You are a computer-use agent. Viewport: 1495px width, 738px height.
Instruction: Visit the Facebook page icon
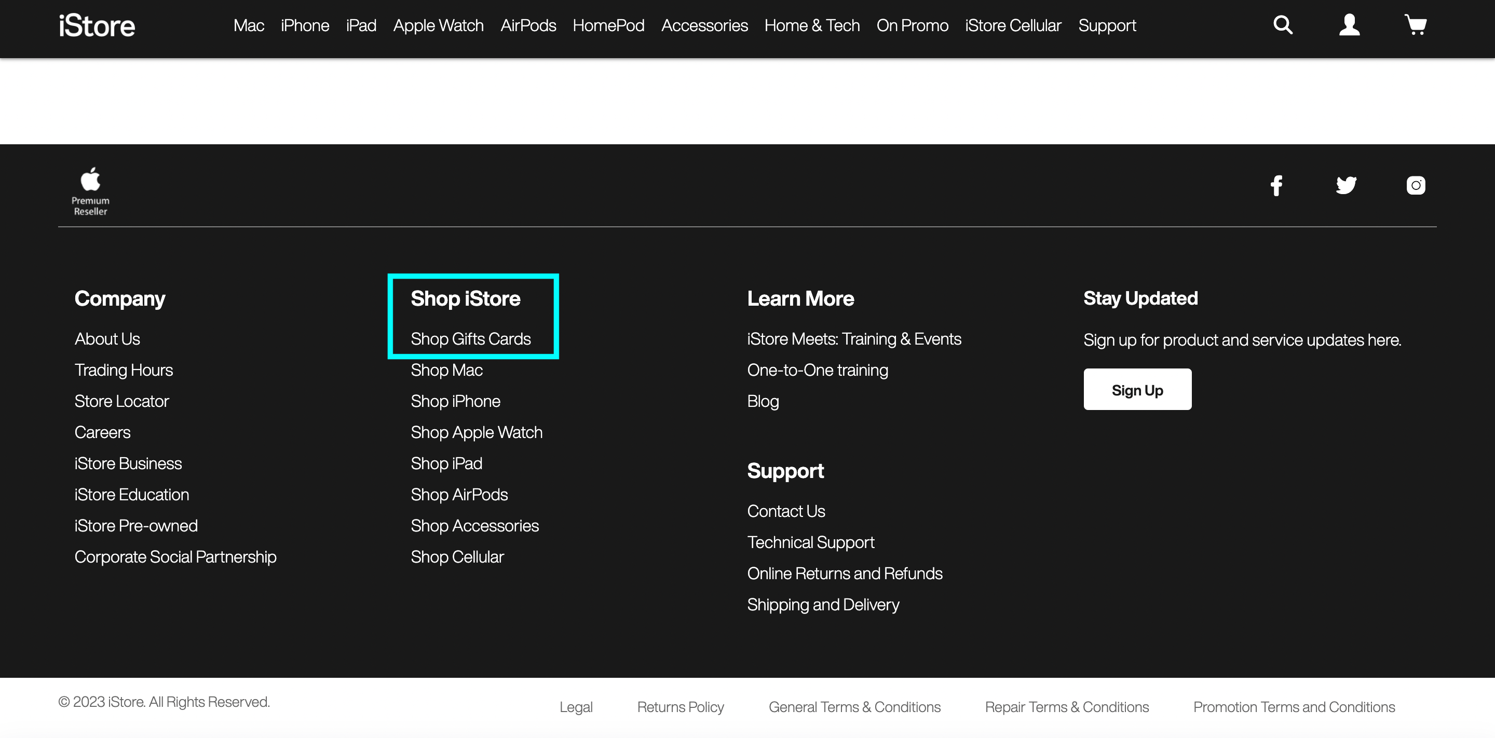click(1276, 186)
